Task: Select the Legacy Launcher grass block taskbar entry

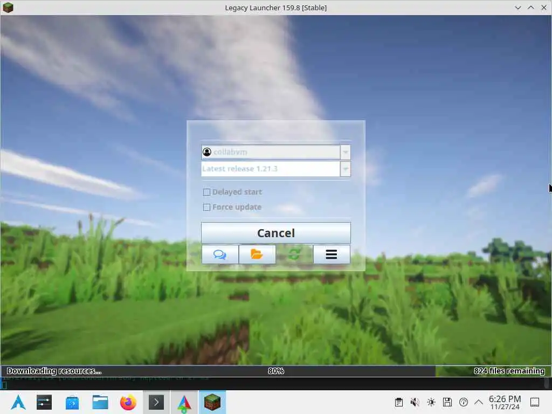Action: tap(212, 402)
